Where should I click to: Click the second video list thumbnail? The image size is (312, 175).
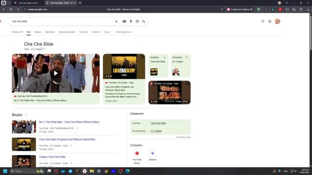24,144
